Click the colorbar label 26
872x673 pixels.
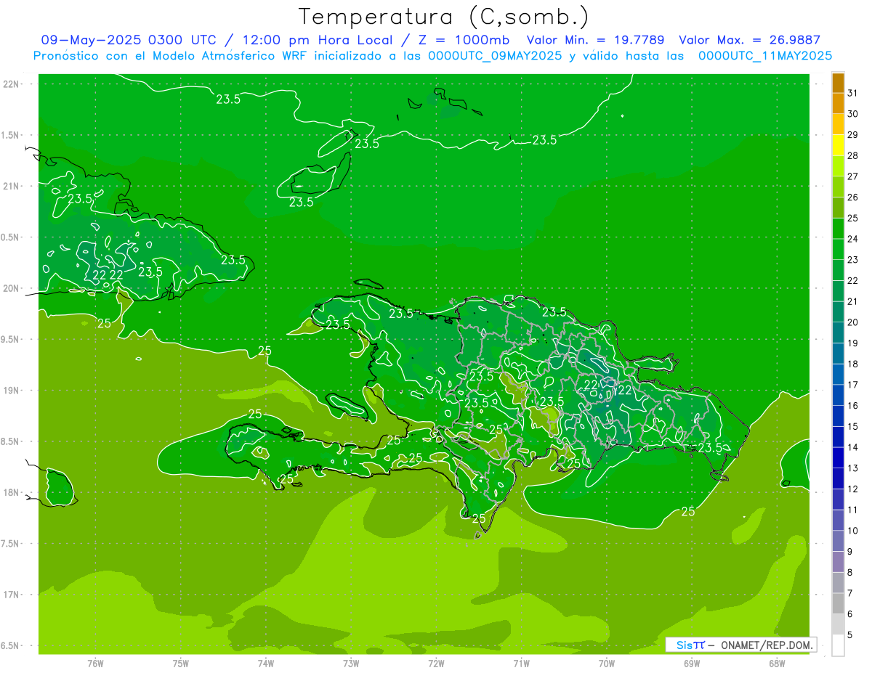click(852, 197)
